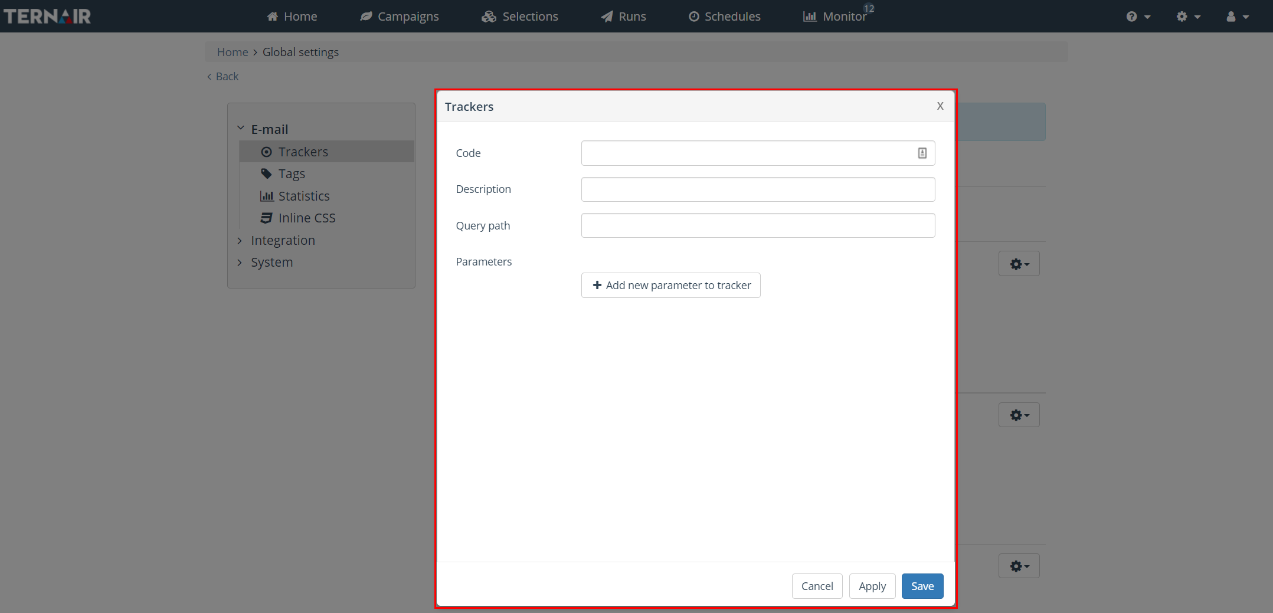Open the third gear dropdown behind the dialog
The image size is (1273, 613).
click(x=1019, y=566)
